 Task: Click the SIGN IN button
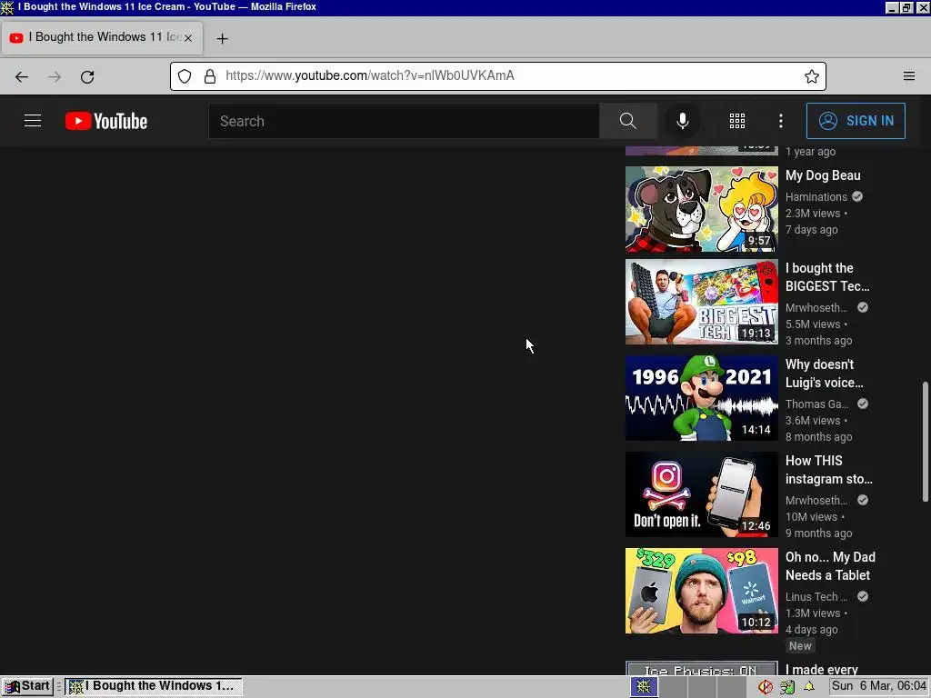pyautogui.click(x=856, y=121)
